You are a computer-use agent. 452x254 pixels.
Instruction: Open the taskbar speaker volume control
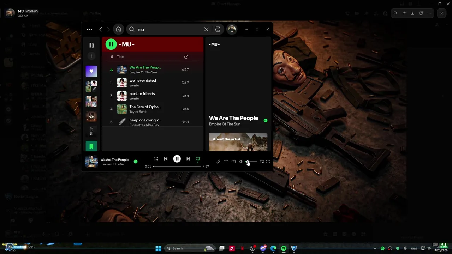click(x=429, y=248)
